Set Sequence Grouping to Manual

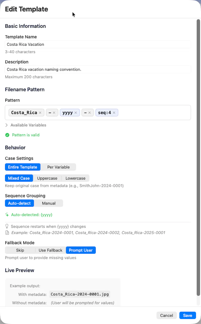49,203
